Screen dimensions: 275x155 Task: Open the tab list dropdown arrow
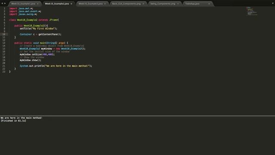click(273, 3)
